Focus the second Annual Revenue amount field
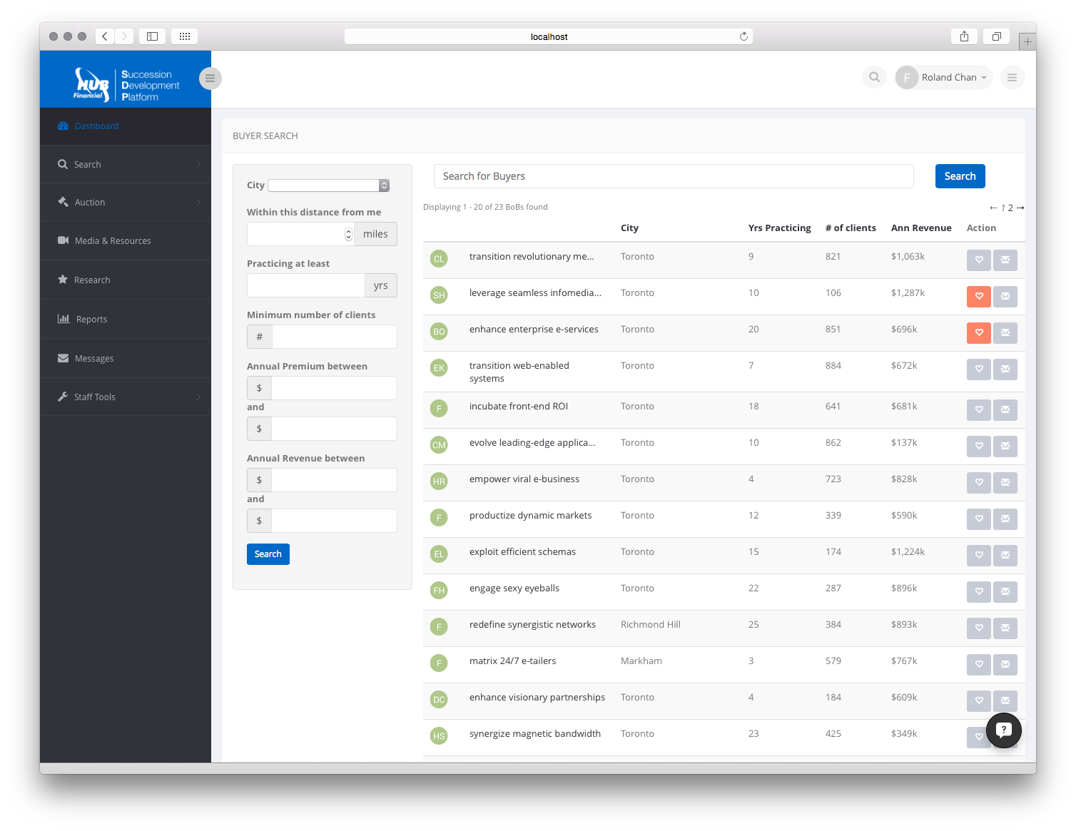Viewport: 1076px width, 831px height. coord(335,521)
